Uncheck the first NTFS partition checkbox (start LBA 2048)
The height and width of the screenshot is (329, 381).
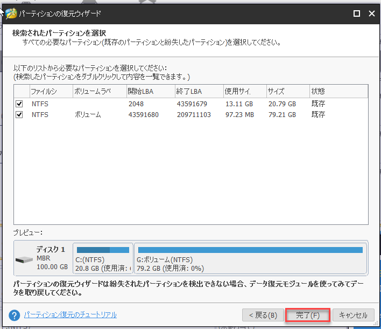coord(19,104)
